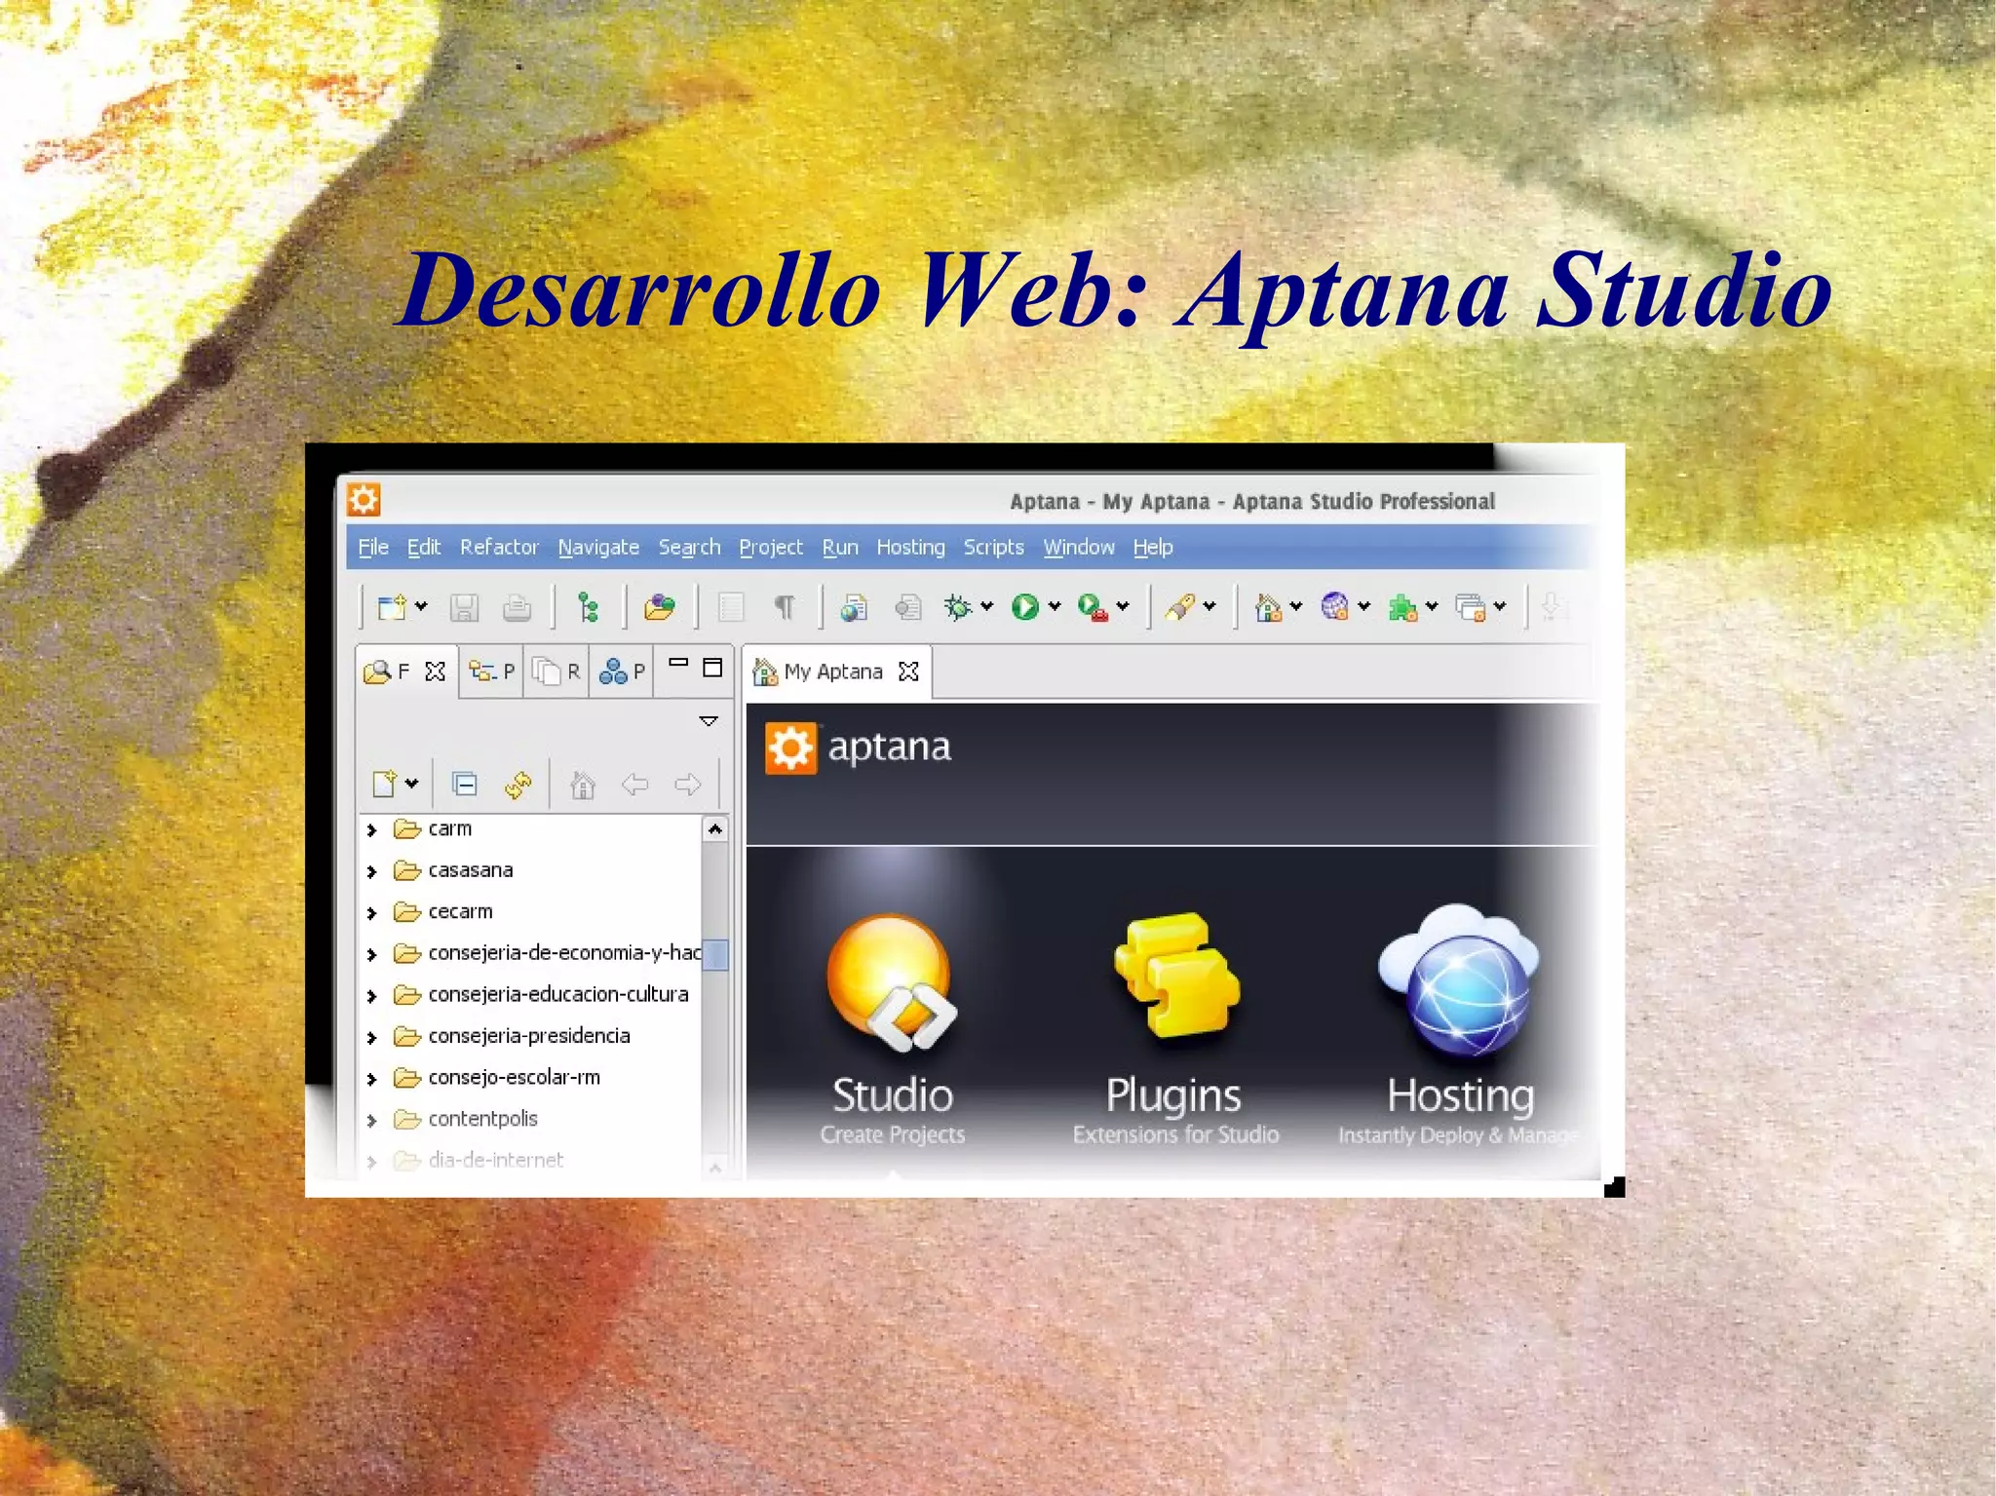Click the grayed document toolbar icon

coord(908,608)
